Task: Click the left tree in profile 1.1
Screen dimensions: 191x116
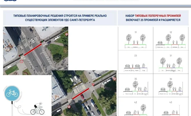Action: click(x=128, y=39)
